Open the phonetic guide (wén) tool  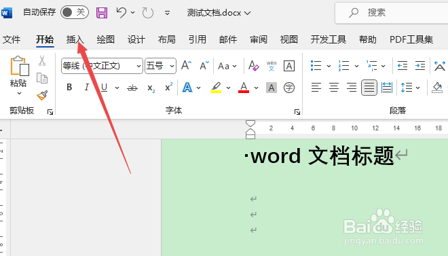tap(271, 66)
